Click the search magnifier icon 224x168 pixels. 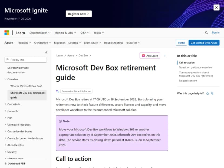(206, 33)
